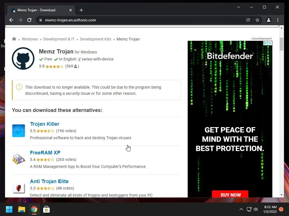Click the BUY NOW button

point(230,194)
